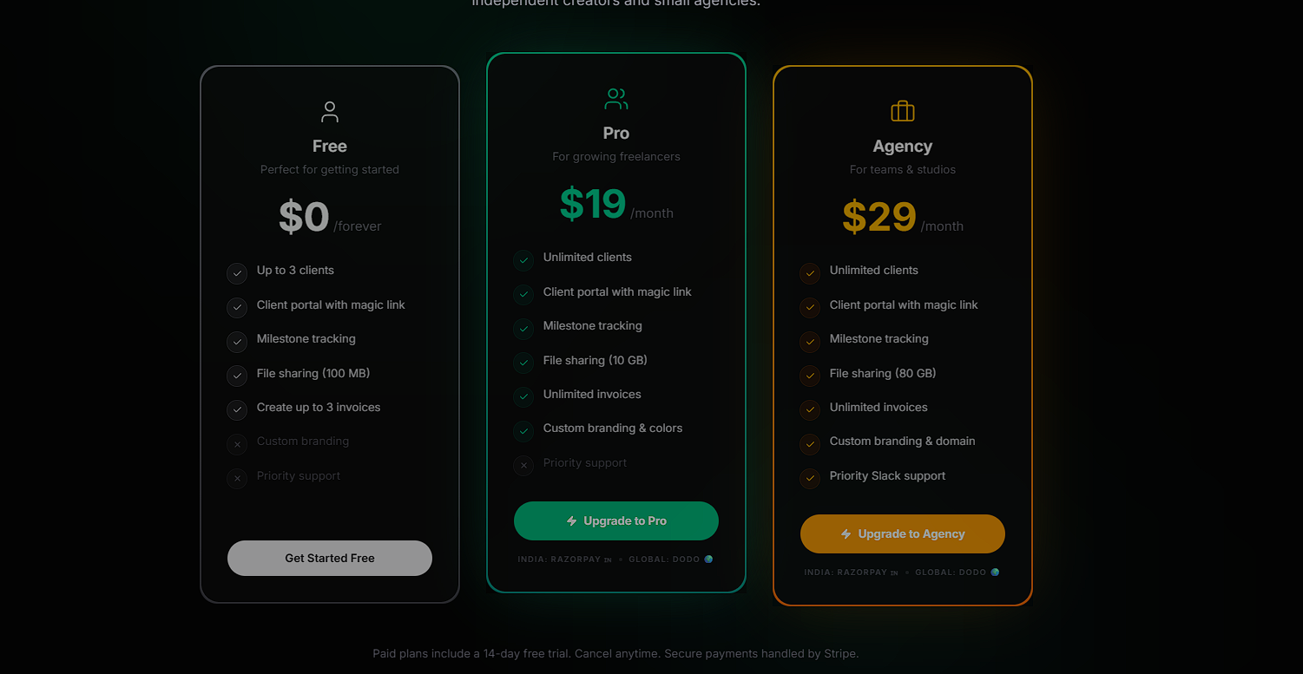This screenshot has height=674, width=1303.
Task: Click the single-user icon above Free
Action: pos(330,112)
